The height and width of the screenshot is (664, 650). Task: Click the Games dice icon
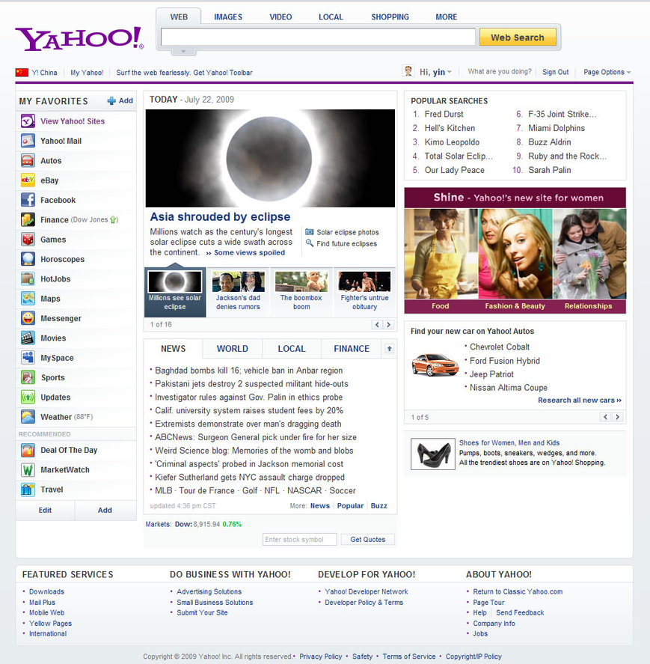[x=28, y=240]
